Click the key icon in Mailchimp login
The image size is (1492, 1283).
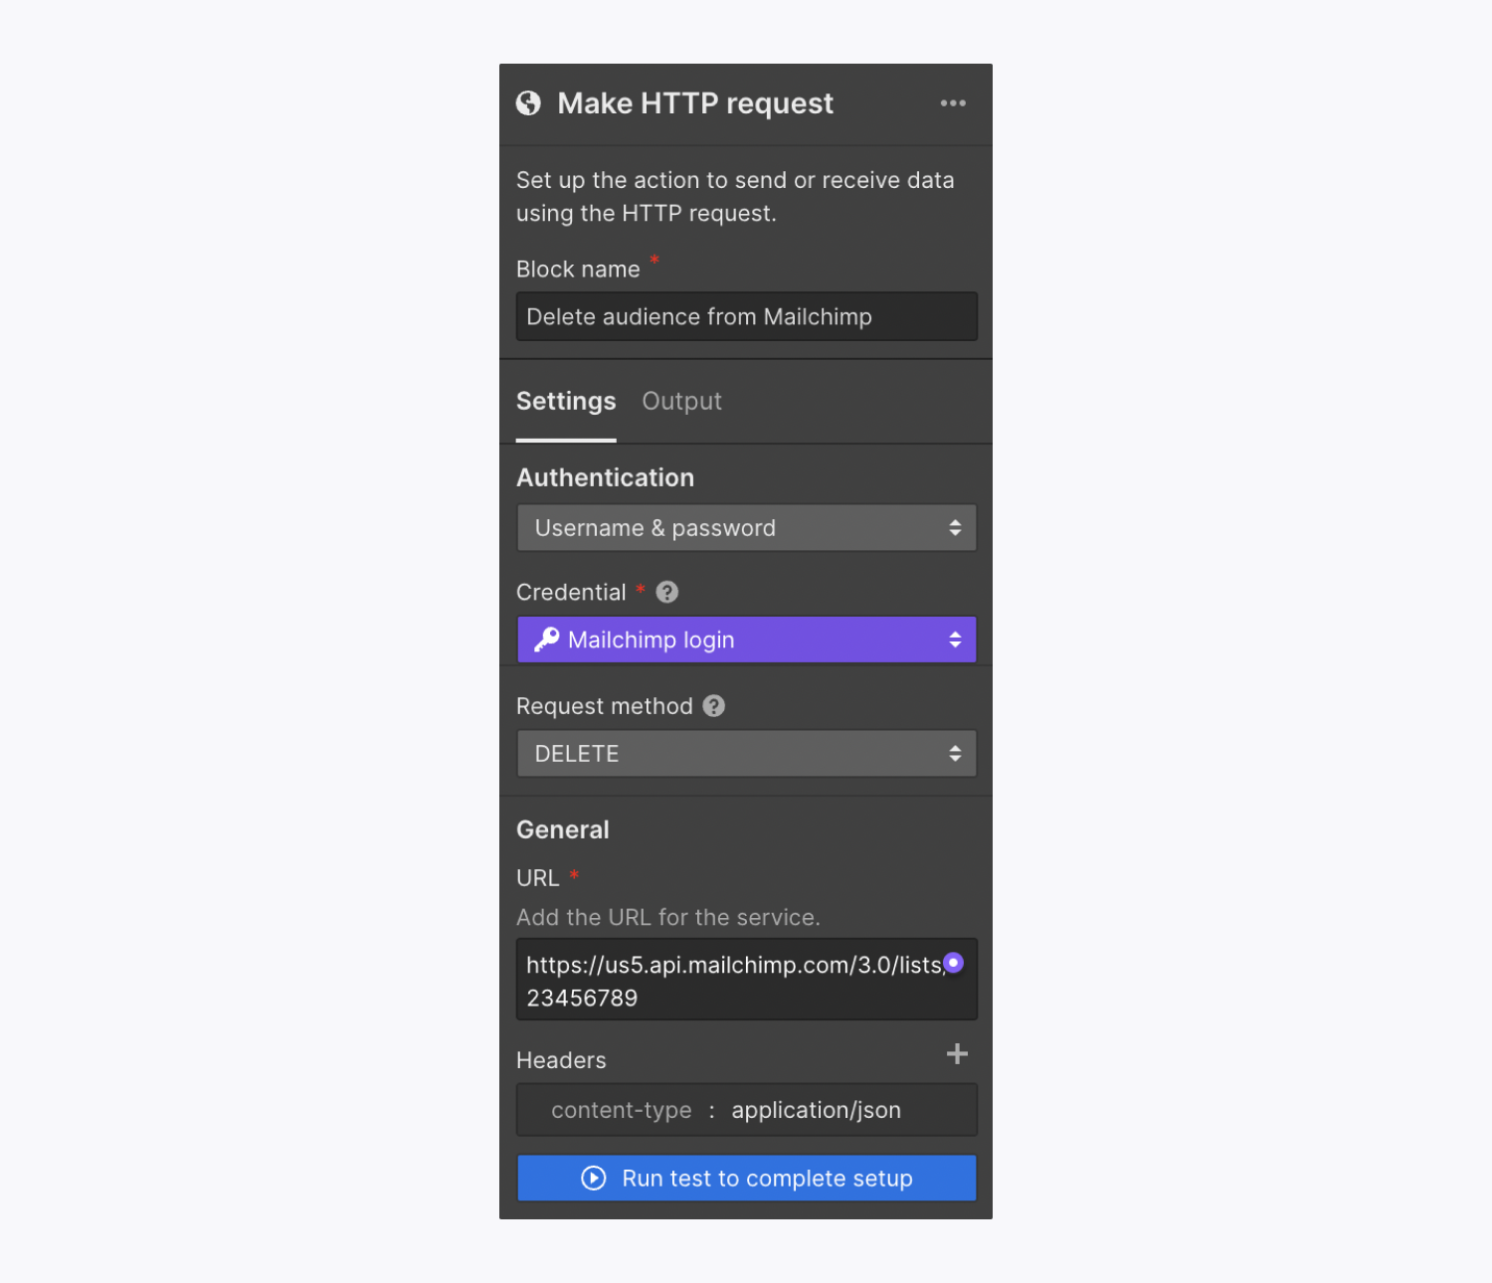546,640
